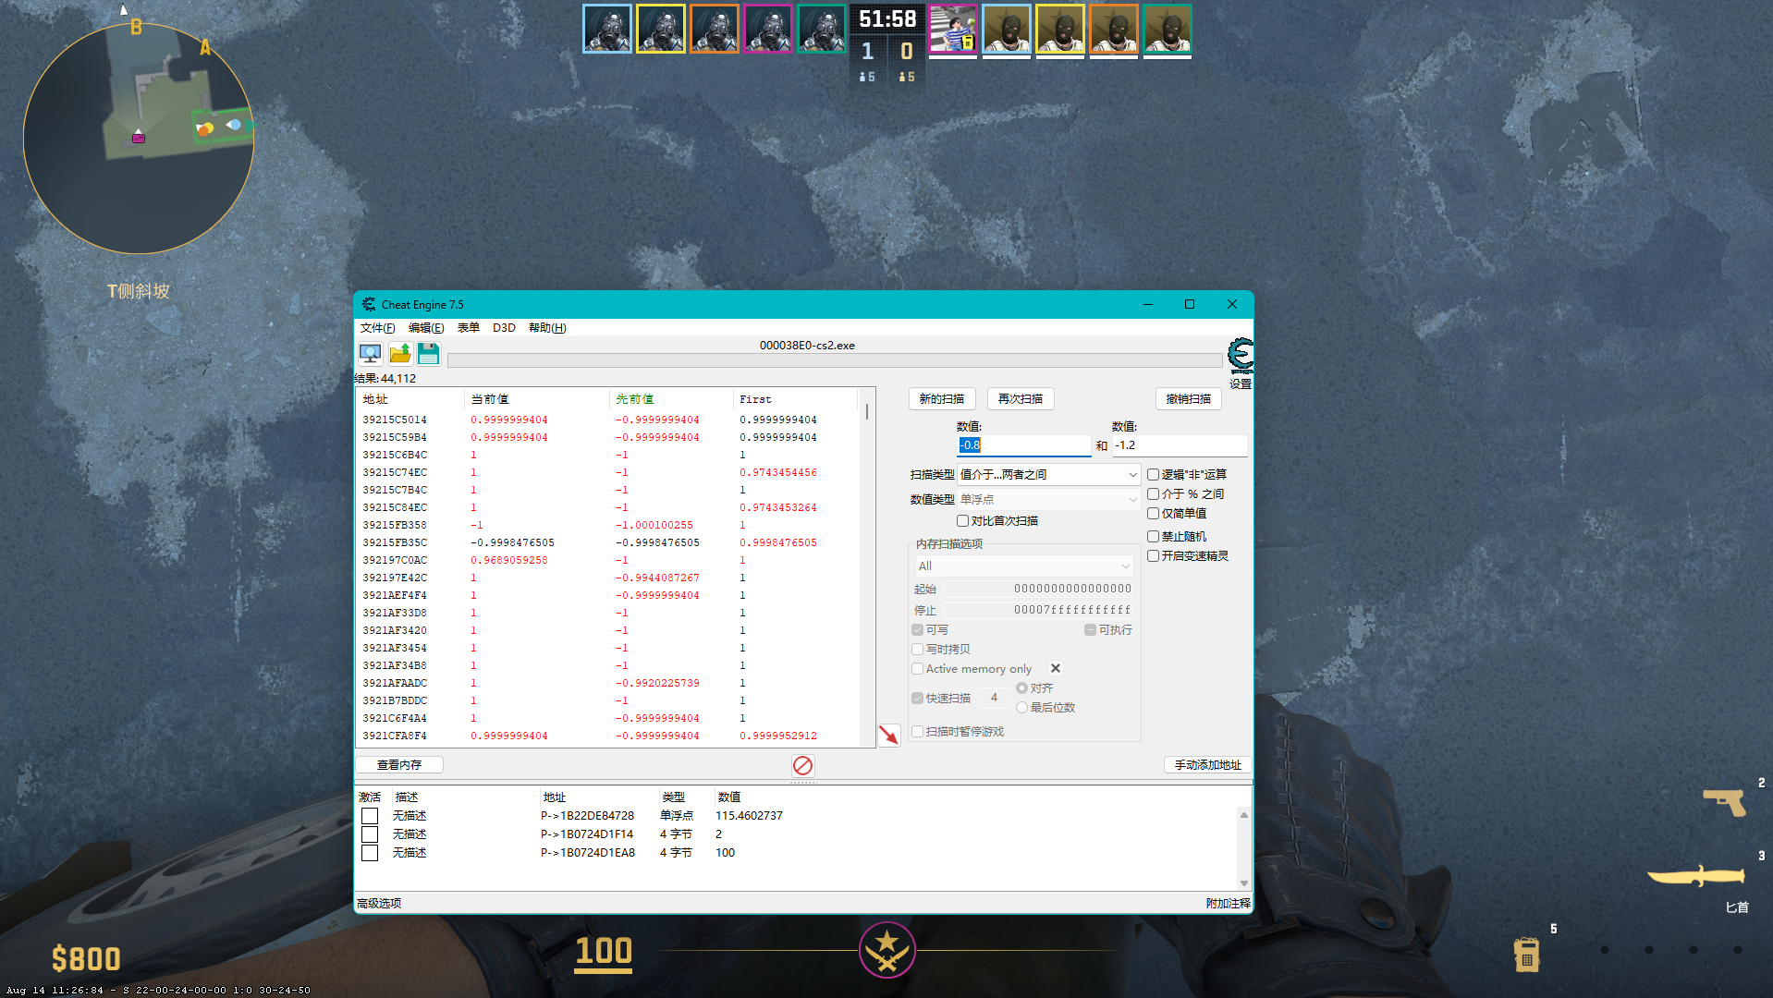
Task: Open the 扫描类型 dropdown
Action: pos(1048,474)
